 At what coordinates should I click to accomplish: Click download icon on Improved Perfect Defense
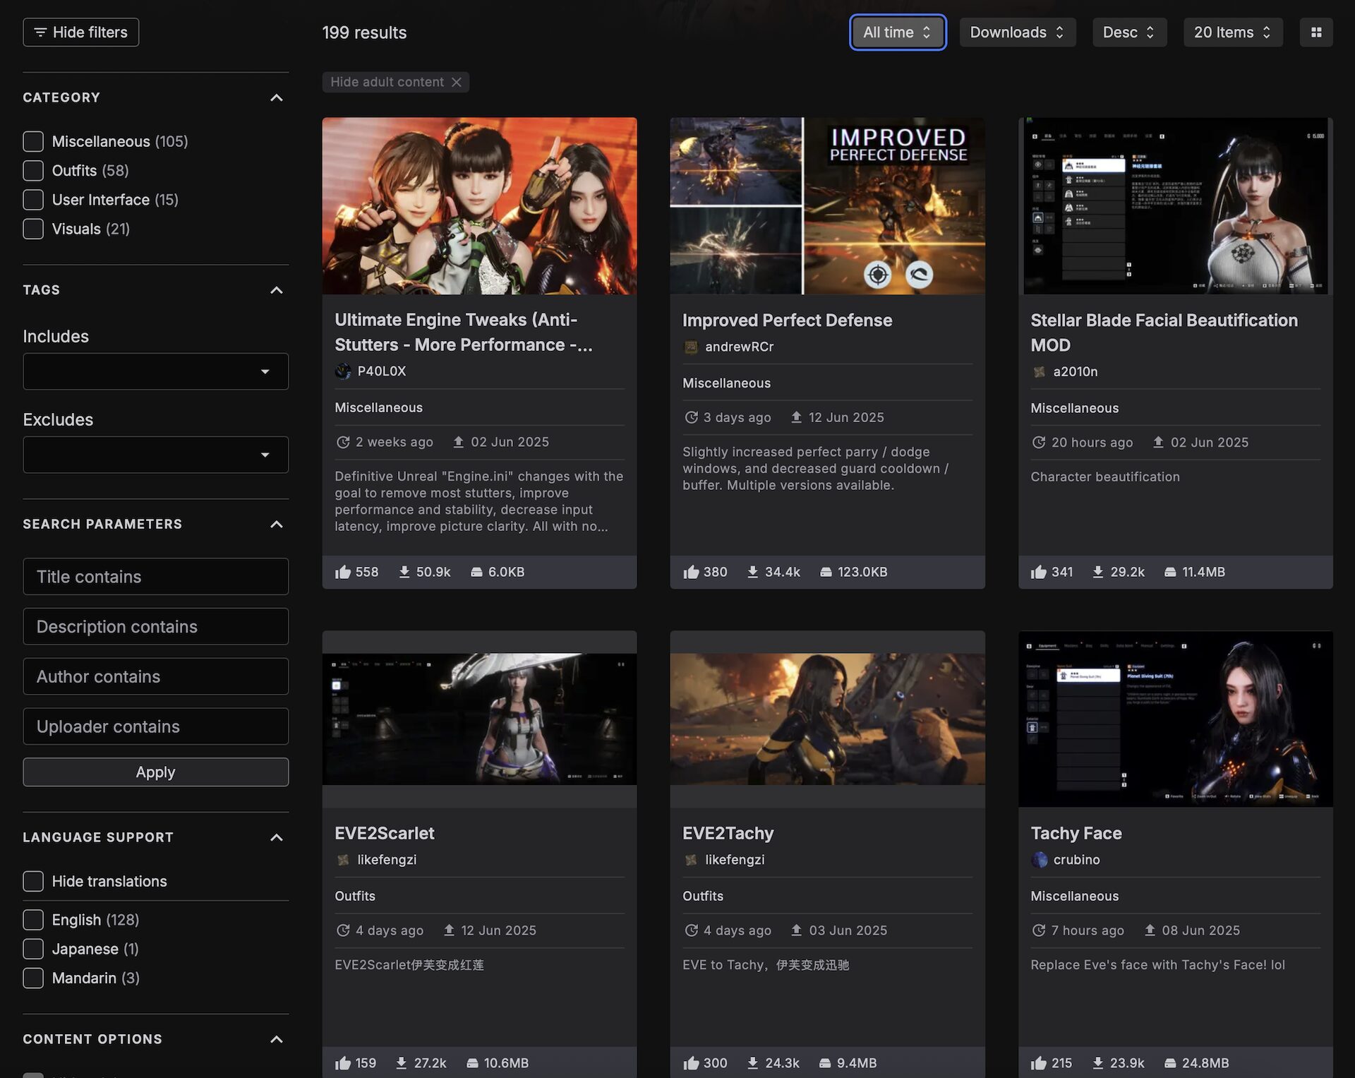pyautogui.click(x=753, y=572)
